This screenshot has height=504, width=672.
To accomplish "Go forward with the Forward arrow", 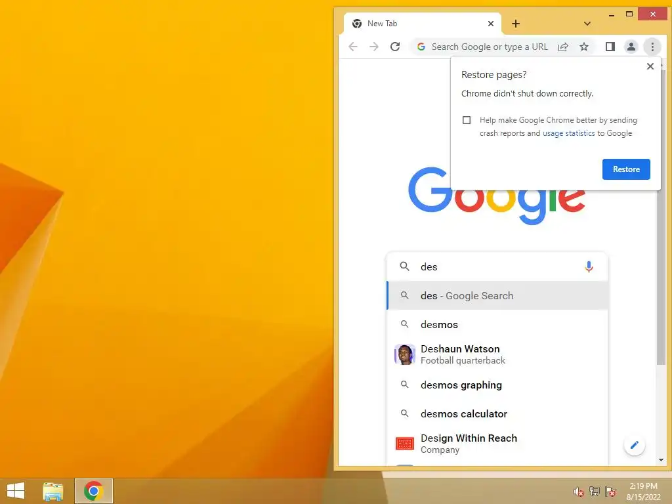I will coord(373,47).
